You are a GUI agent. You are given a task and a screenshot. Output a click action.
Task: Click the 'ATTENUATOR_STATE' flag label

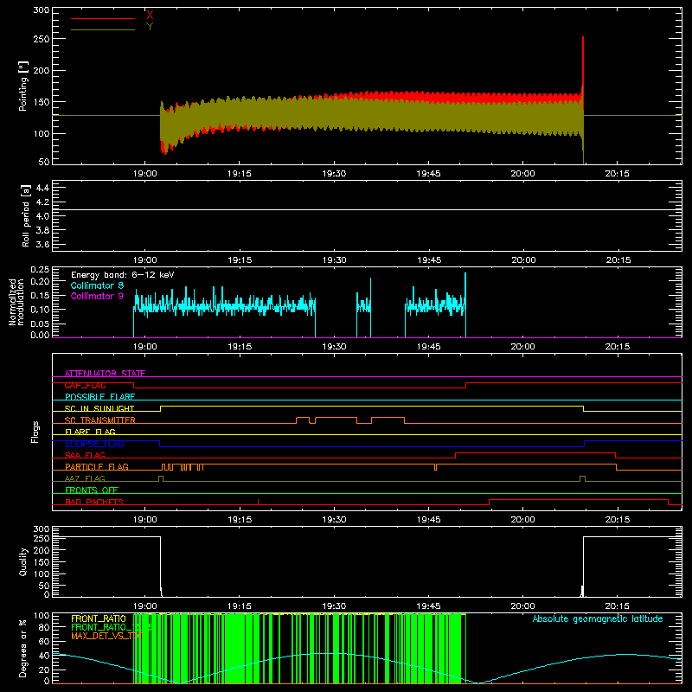coord(105,374)
